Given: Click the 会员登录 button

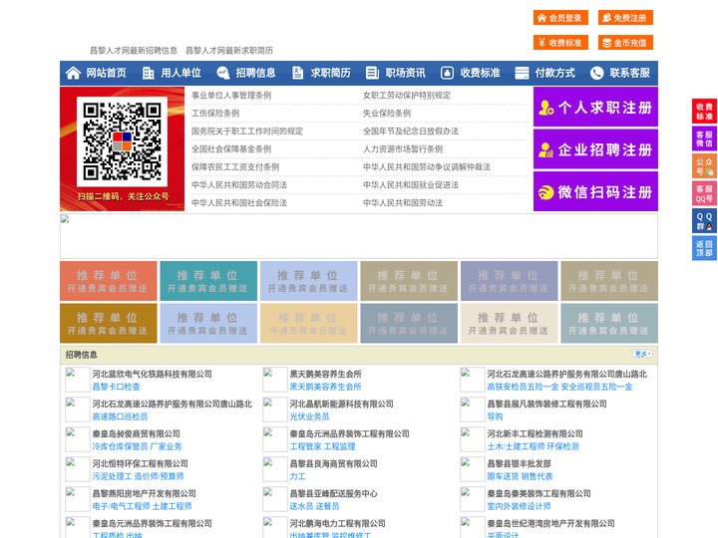Looking at the screenshot, I should (560, 18).
